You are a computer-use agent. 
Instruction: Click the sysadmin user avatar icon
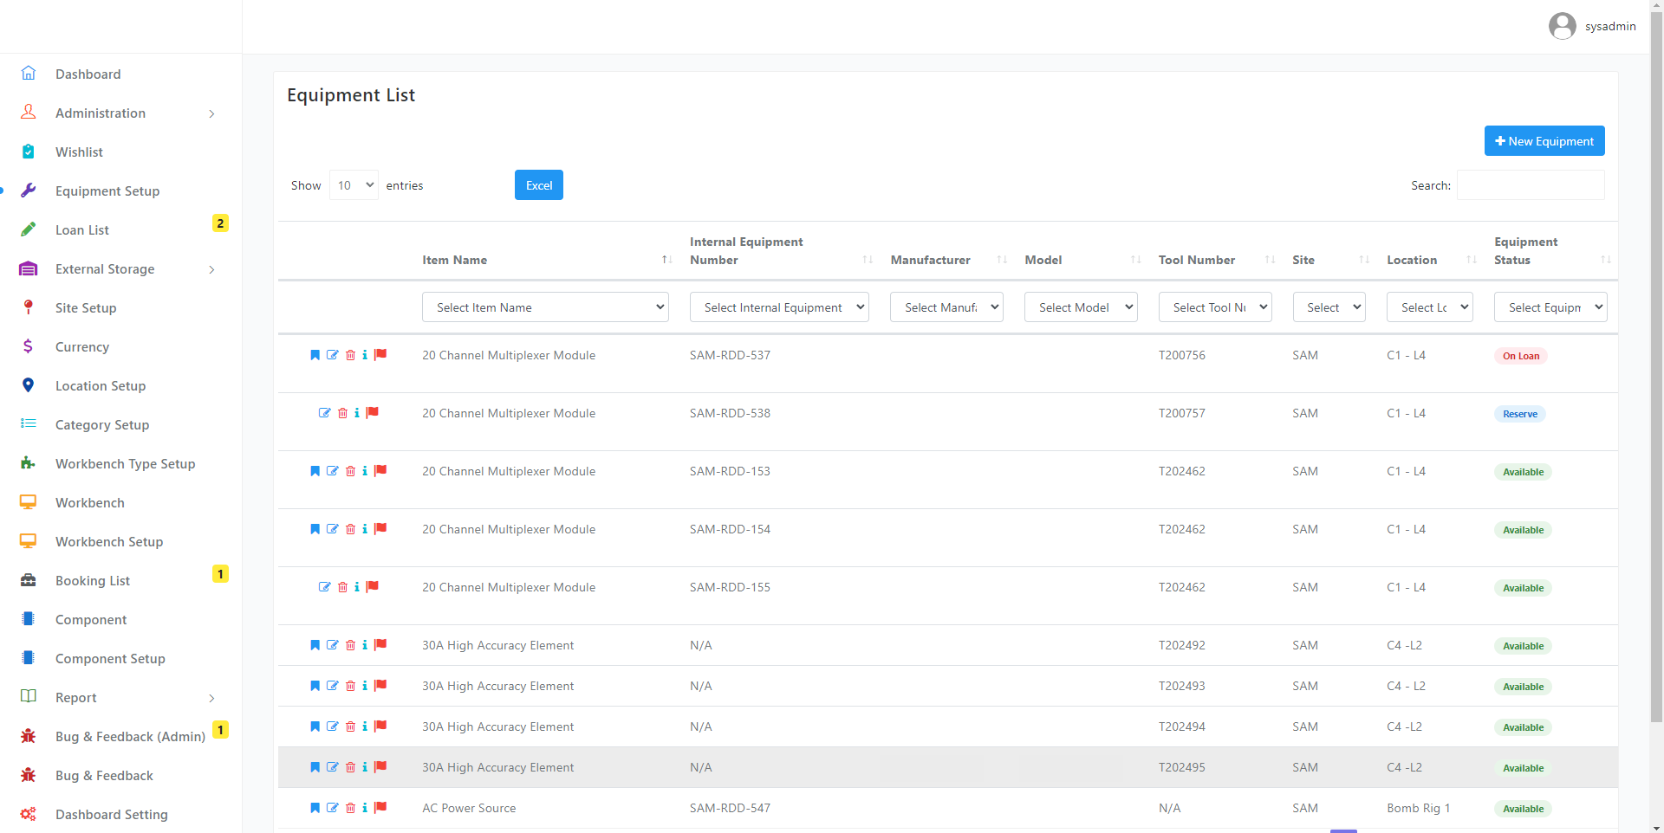point(1562,26)
